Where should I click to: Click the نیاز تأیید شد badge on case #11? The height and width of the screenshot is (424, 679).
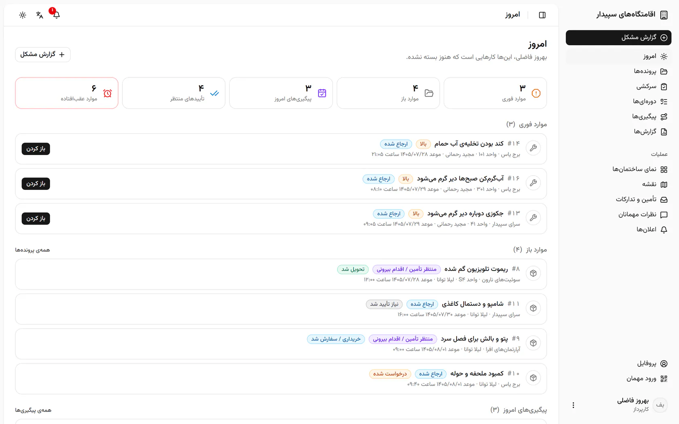click(384, 304)
